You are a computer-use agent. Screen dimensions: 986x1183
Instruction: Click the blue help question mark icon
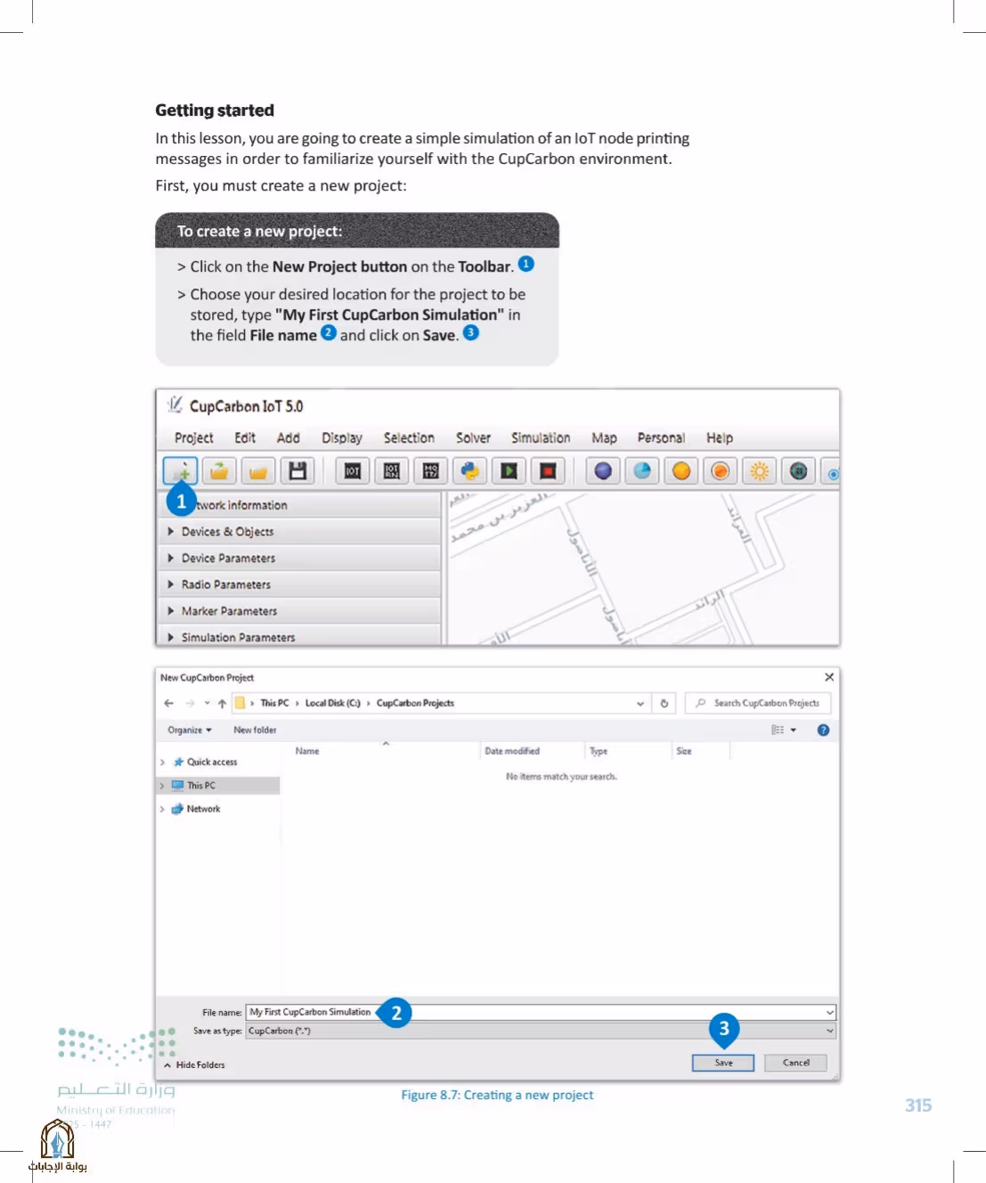point(823,730)
